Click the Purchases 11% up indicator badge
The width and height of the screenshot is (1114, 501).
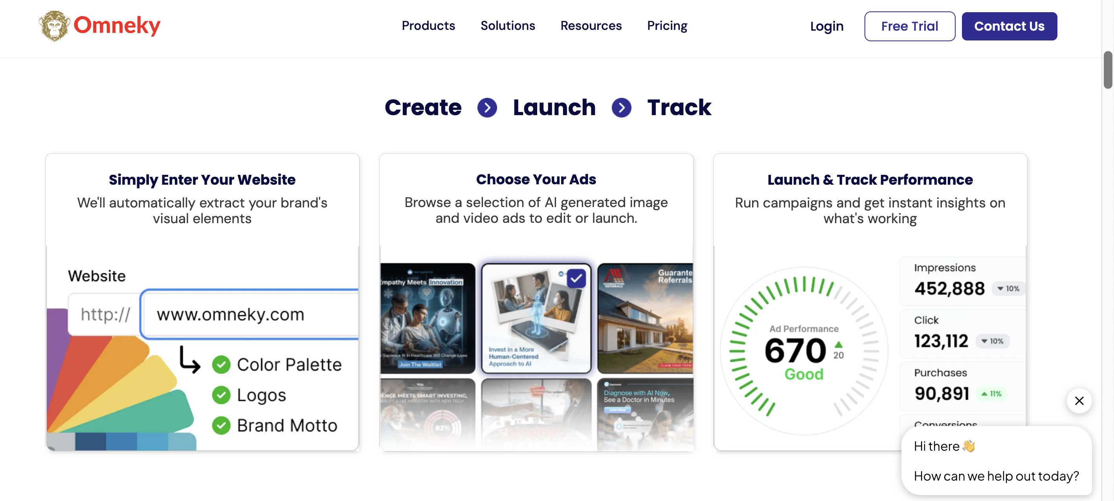[991, 393]
